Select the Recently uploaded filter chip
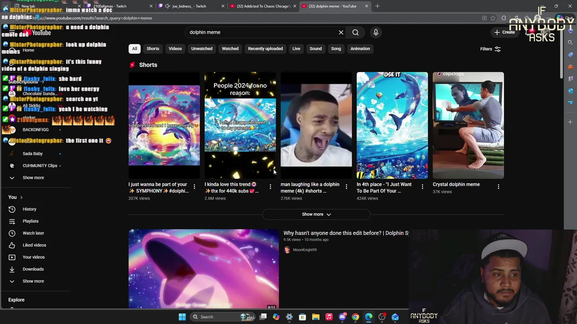The image size is (577, 324). 265,49
